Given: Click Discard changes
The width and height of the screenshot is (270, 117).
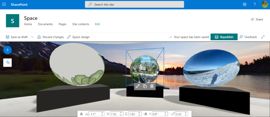Looking at the screenshot, I should (x=51, y=37).
